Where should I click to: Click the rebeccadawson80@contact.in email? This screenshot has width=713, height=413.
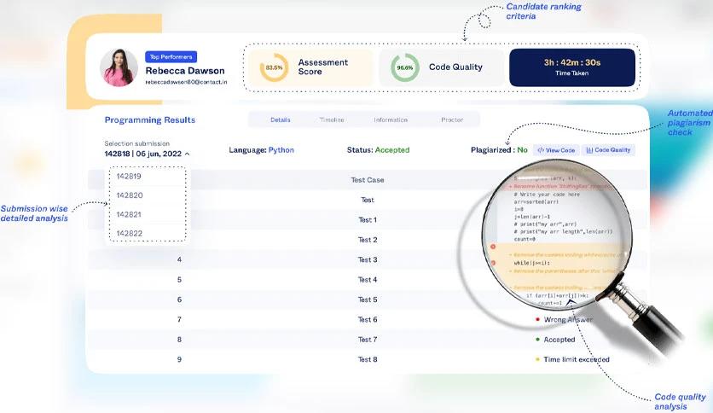pos(186,82)
